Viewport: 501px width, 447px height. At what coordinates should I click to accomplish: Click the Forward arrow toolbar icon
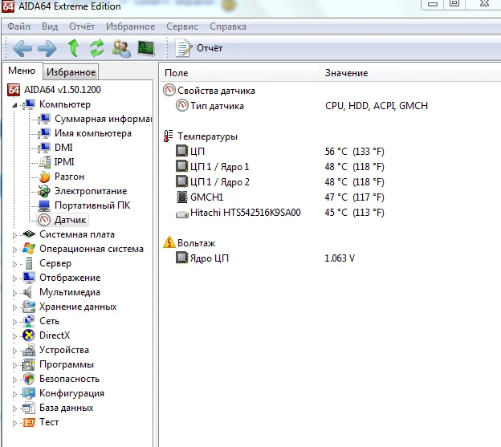[47, 48]
